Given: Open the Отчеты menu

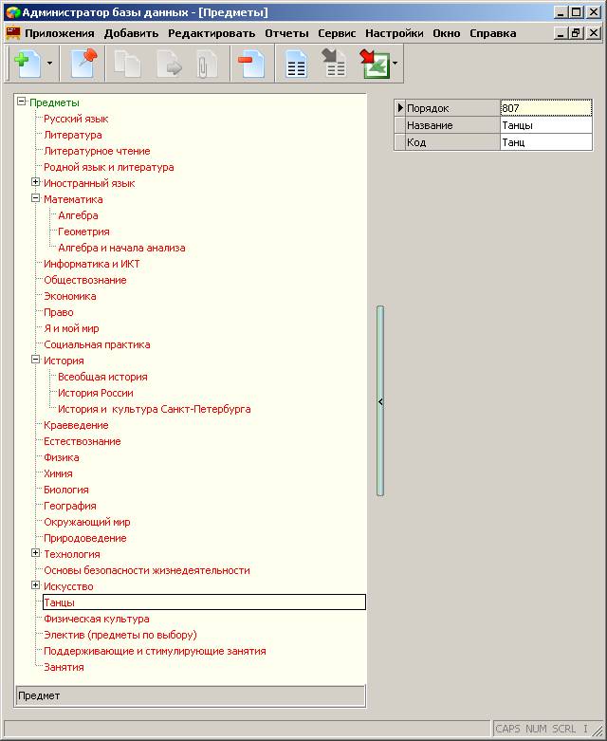Looking at the screenshot, I should point(286,33).
